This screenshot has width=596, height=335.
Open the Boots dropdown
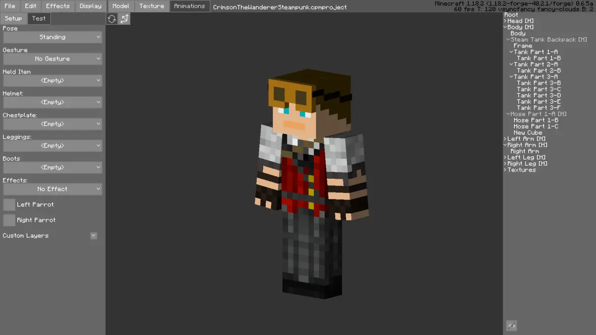(53, 167)
